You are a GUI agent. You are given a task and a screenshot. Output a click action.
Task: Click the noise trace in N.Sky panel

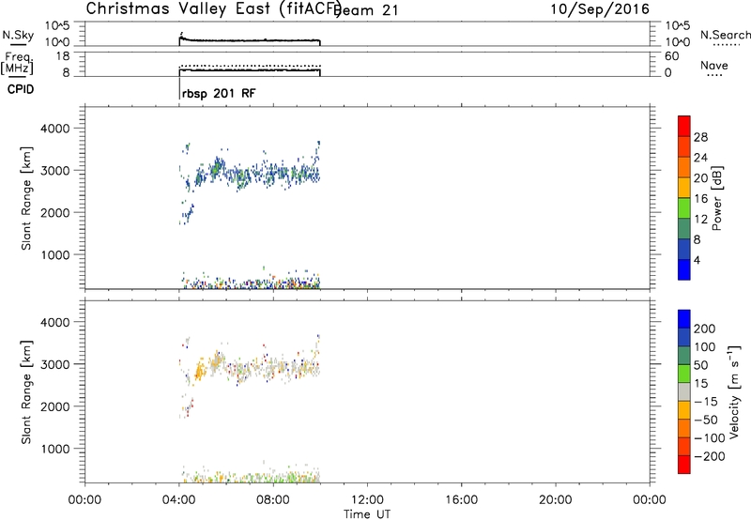(x=250, y=40)
